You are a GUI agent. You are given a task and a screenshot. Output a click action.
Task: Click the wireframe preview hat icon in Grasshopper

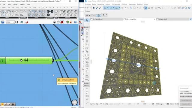point(55,22)
